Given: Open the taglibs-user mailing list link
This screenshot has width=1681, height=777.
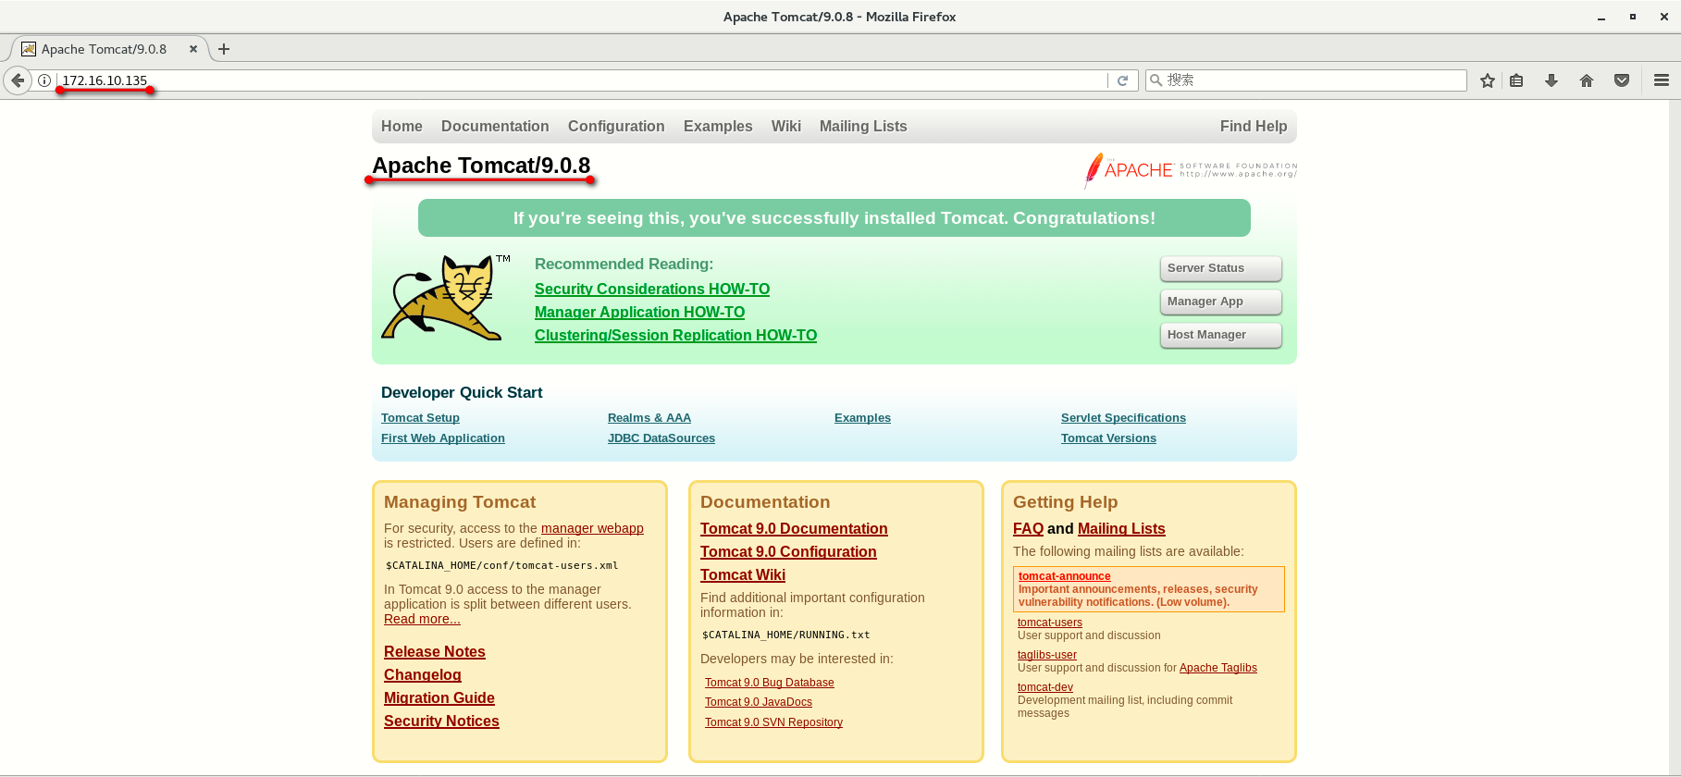Looking at the screenshot, I should 1047,655.
